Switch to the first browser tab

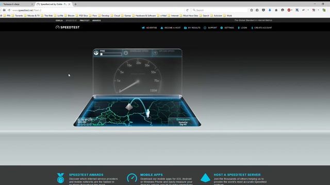[16, 4]
